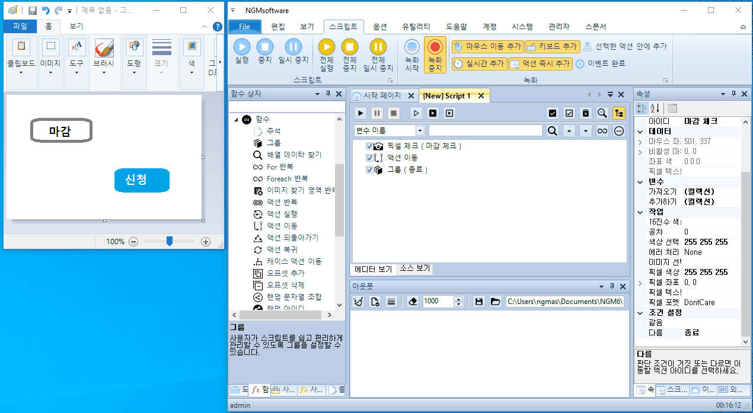Click the up arrow previous result button
The height and width of the screenshot is (413, 753).
click(x=569, y=130)
